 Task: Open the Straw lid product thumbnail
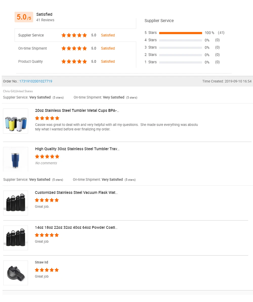click(x=15, y=273)
